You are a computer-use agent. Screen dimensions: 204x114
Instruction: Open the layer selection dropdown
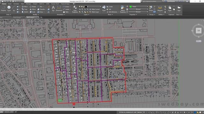(x=90, y=7)
